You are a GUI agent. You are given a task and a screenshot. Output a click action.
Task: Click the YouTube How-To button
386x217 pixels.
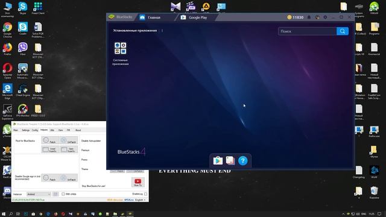click(138, 182)
